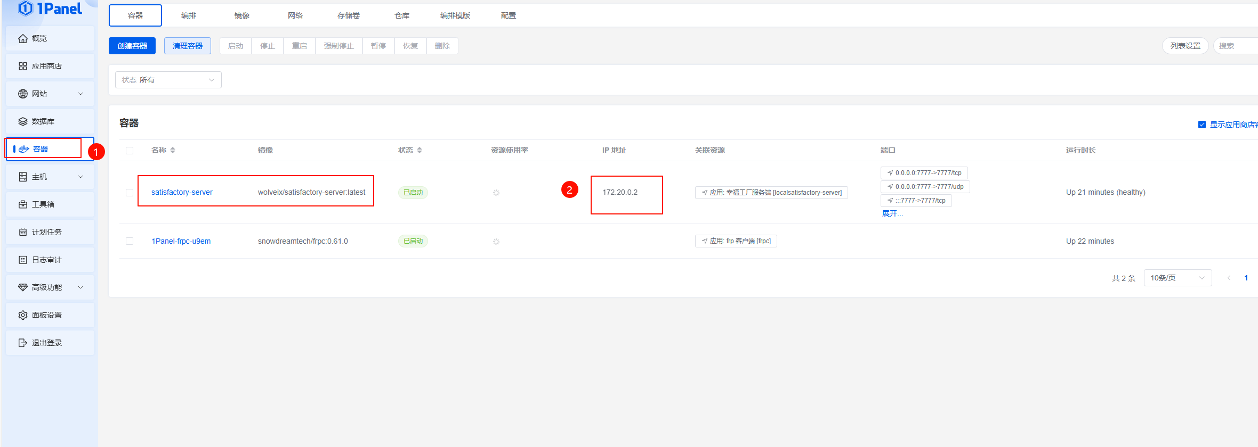The width and height of the screenshot is (1258, 447).
Task: Open the 概览 overview home icon
Action: click(x=23, y=38)
